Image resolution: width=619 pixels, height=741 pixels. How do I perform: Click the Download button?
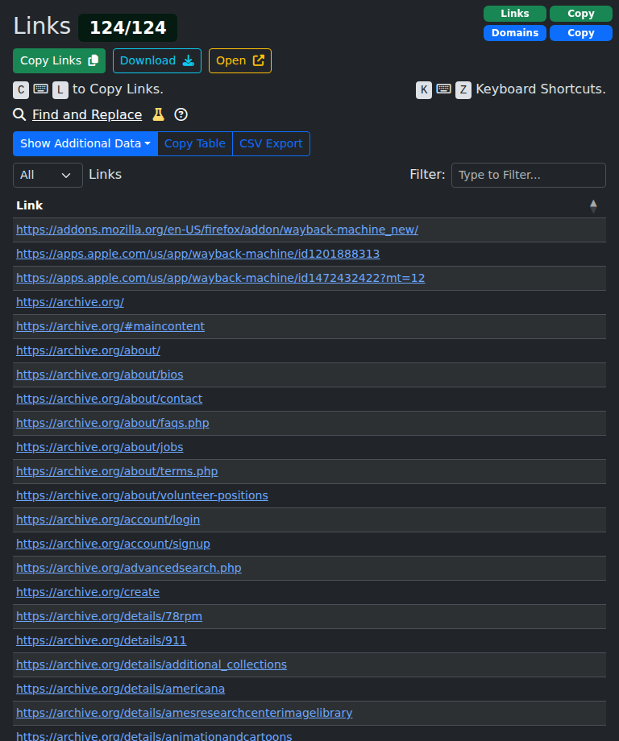tap(157, 60)
